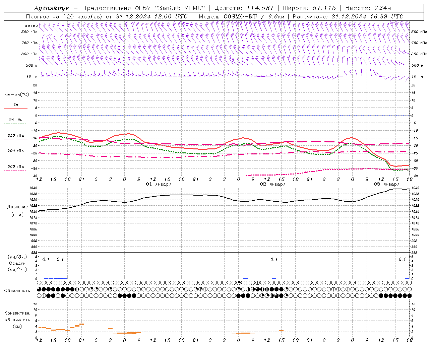Click the dotted line sample under 500 гПа legend

(x=15, y=170)
